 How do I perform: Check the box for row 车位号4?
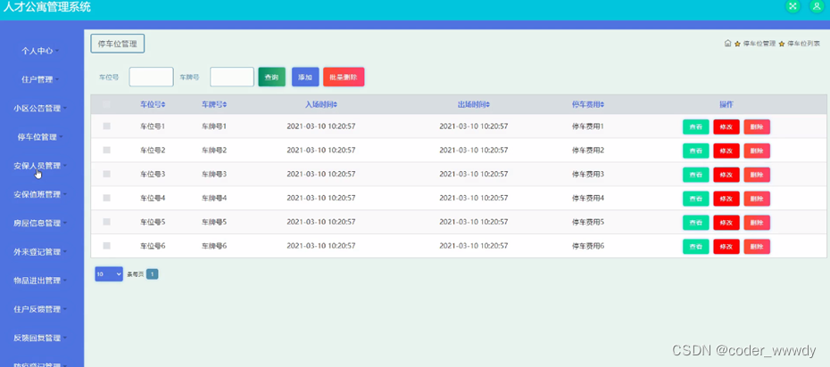point(106,198)
